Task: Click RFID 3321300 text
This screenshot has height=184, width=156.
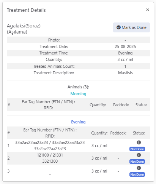Action: pos(50,161)
